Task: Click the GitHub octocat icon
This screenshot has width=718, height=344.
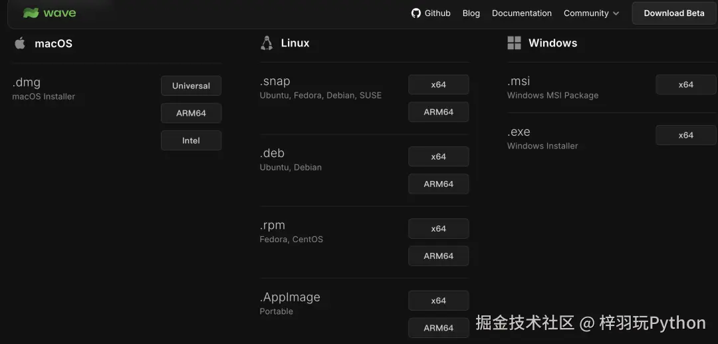Action: 416,13
